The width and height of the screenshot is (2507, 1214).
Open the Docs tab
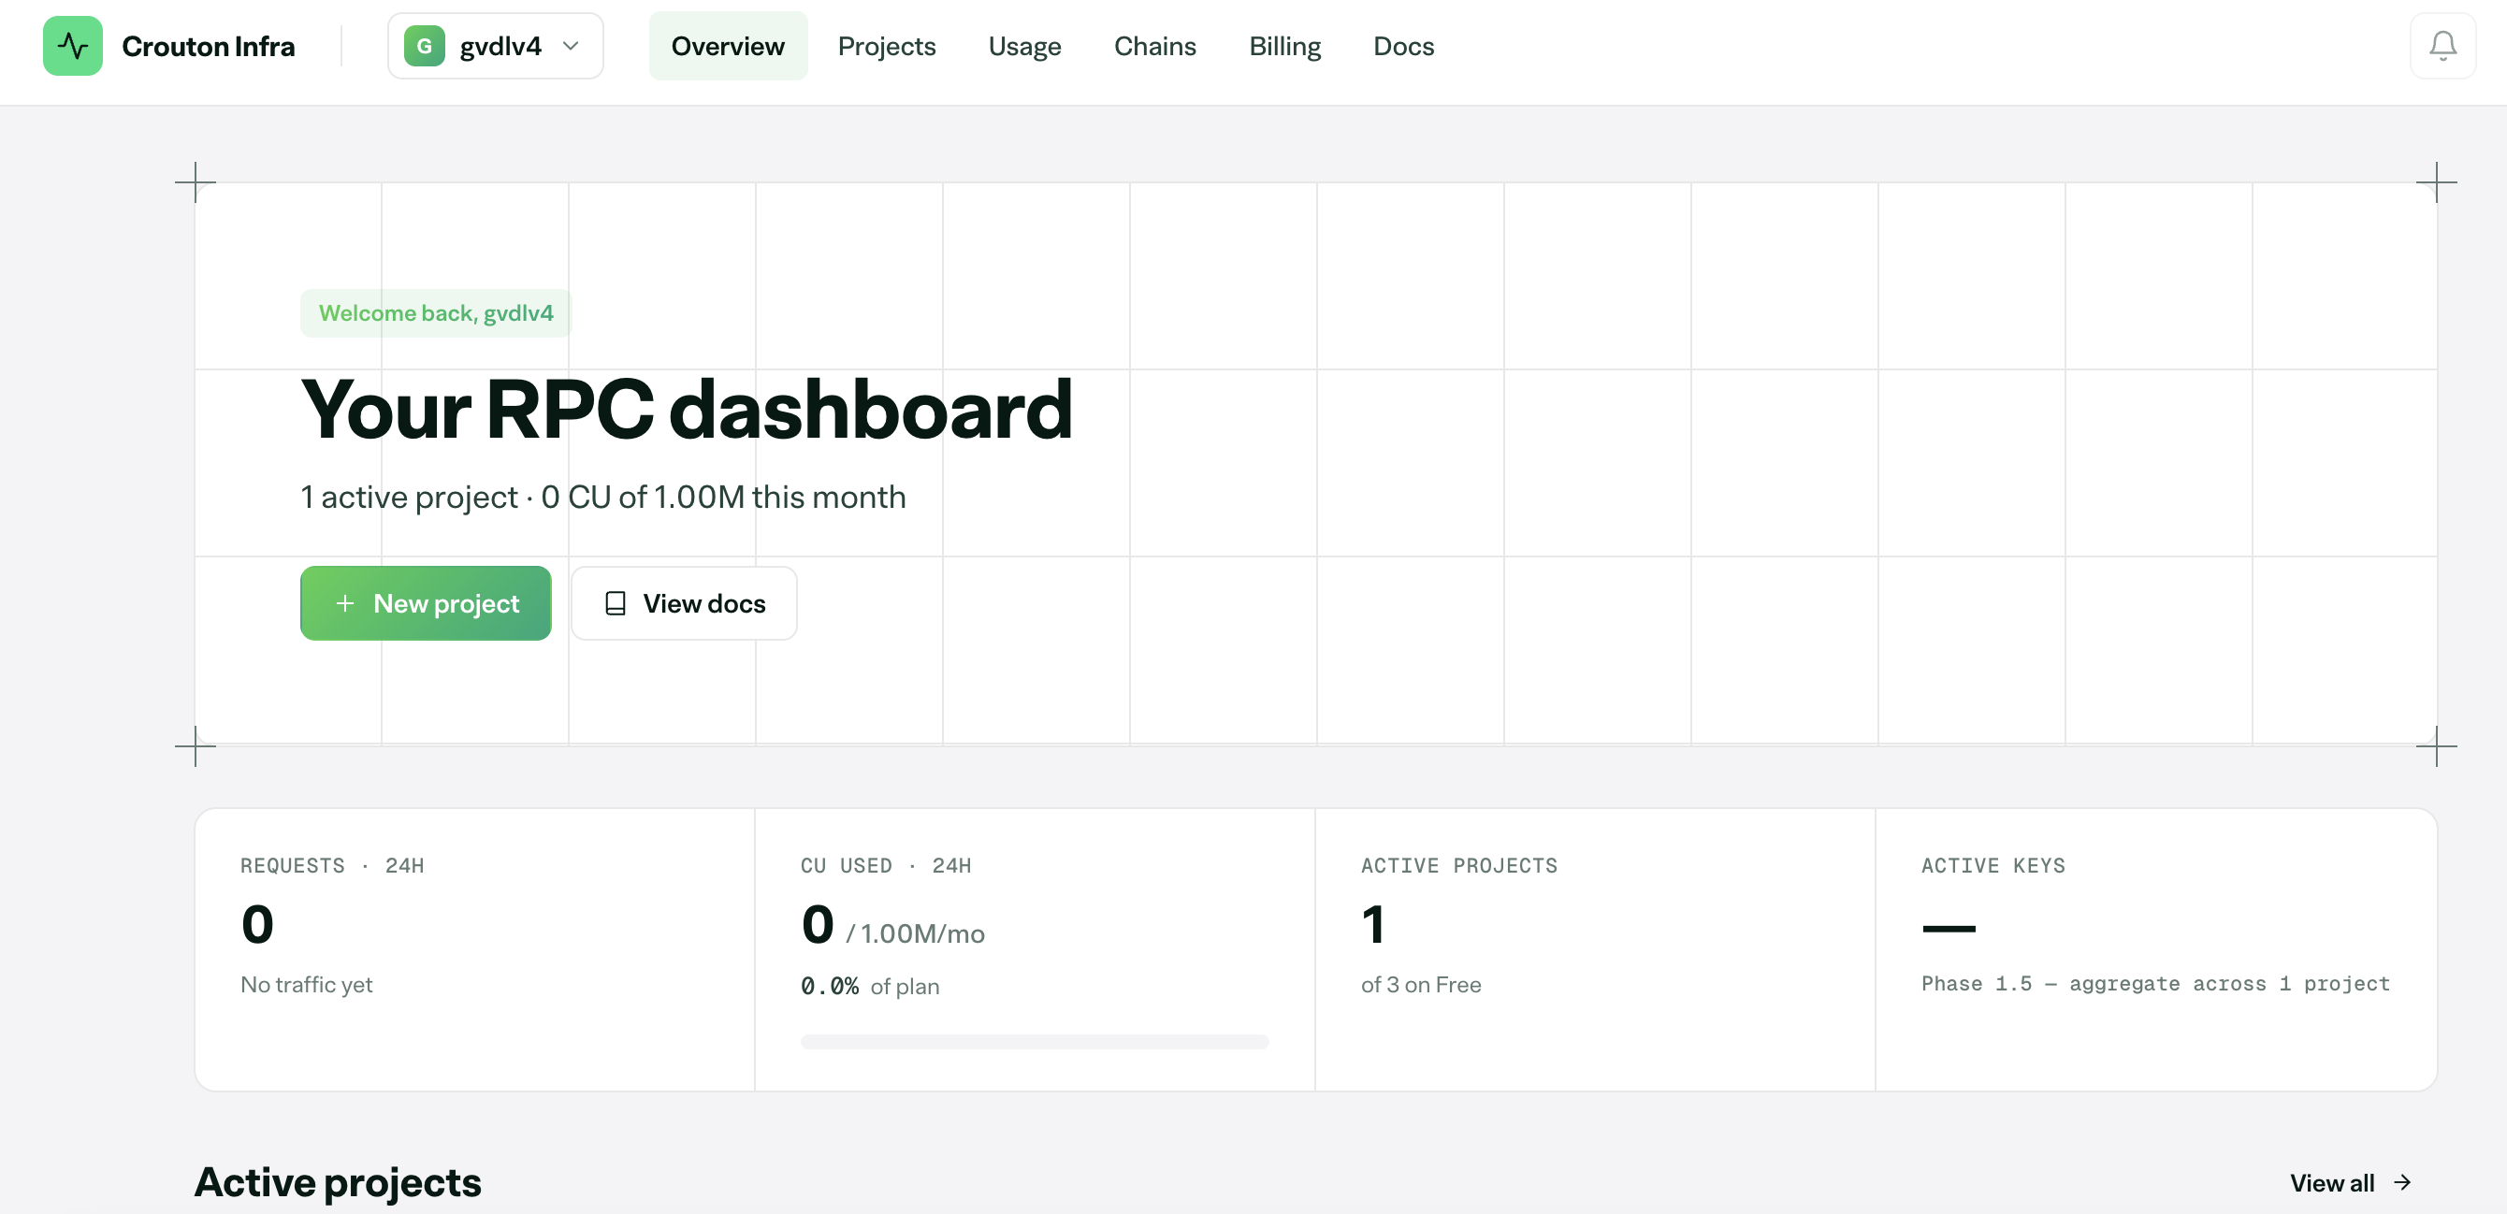[x=1403, y=46]
